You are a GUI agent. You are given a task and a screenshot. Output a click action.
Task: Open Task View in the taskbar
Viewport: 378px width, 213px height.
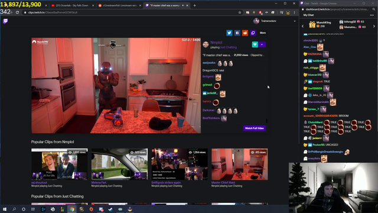click(33, 209)
